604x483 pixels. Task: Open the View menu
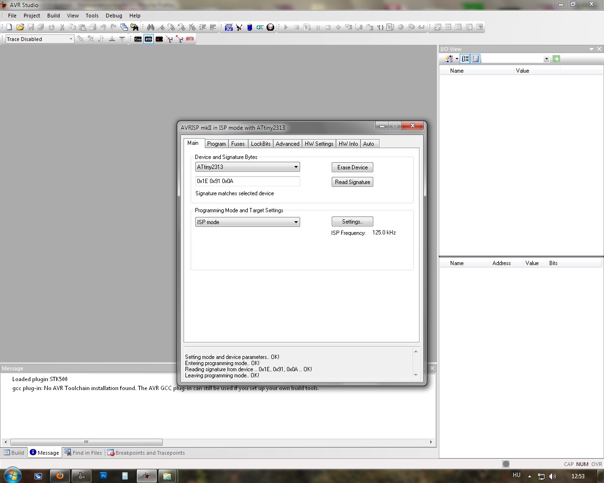73,16
